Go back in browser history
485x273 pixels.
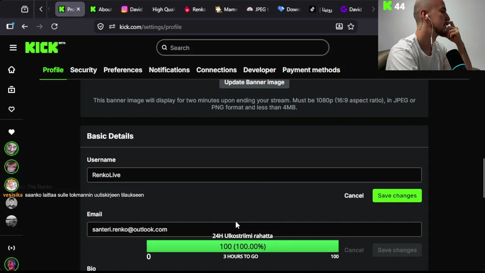click(x=25, y=27)
